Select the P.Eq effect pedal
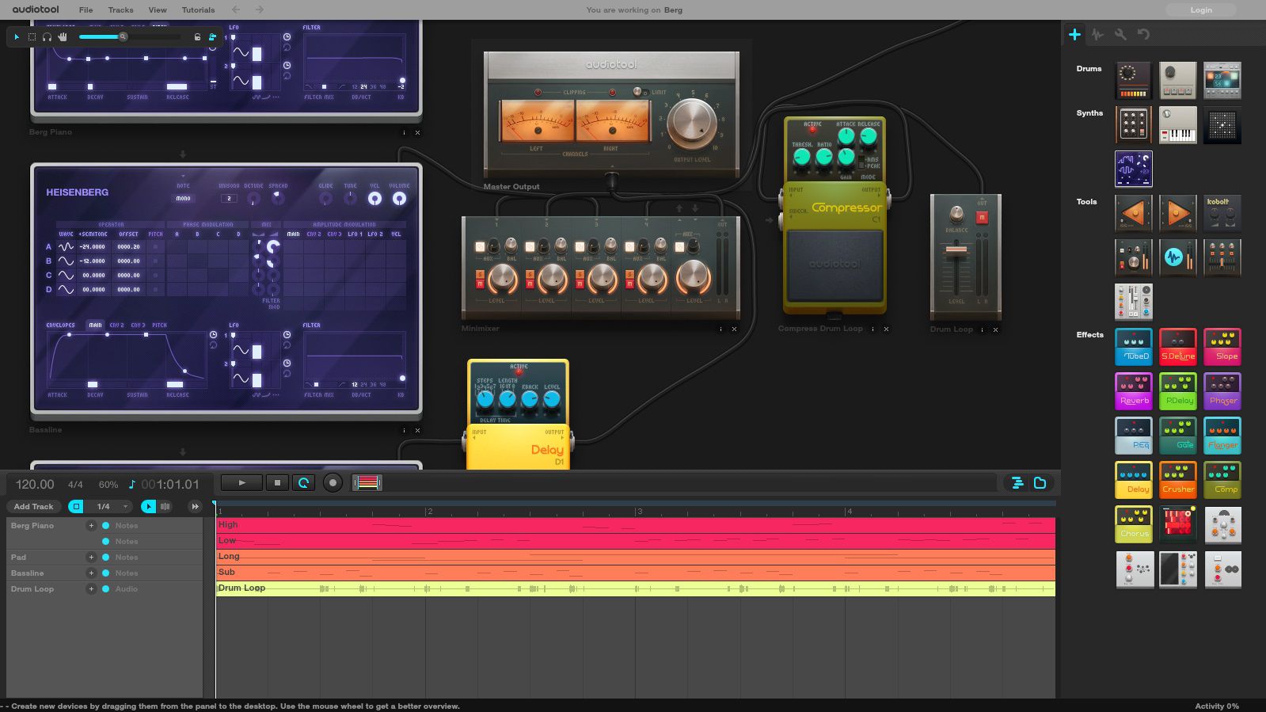The image size is (1266, 712). click(x=1133, y=436)
